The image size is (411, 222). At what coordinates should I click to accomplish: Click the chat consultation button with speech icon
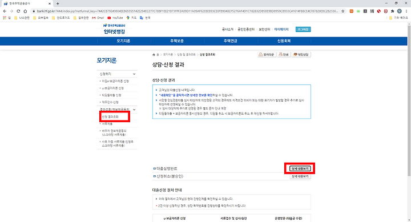point(301,55)
